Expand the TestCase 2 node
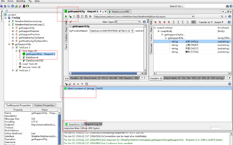The image size is (233, 145). (13, 71)
